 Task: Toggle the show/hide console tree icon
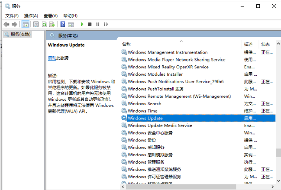point(26,24)
